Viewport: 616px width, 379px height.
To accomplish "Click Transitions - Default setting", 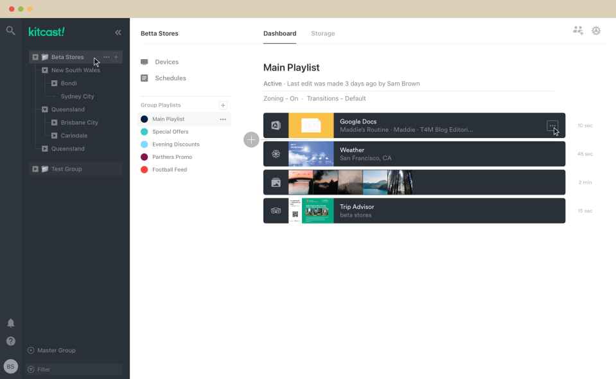I will pyautogui.click(x=336, y=98).
